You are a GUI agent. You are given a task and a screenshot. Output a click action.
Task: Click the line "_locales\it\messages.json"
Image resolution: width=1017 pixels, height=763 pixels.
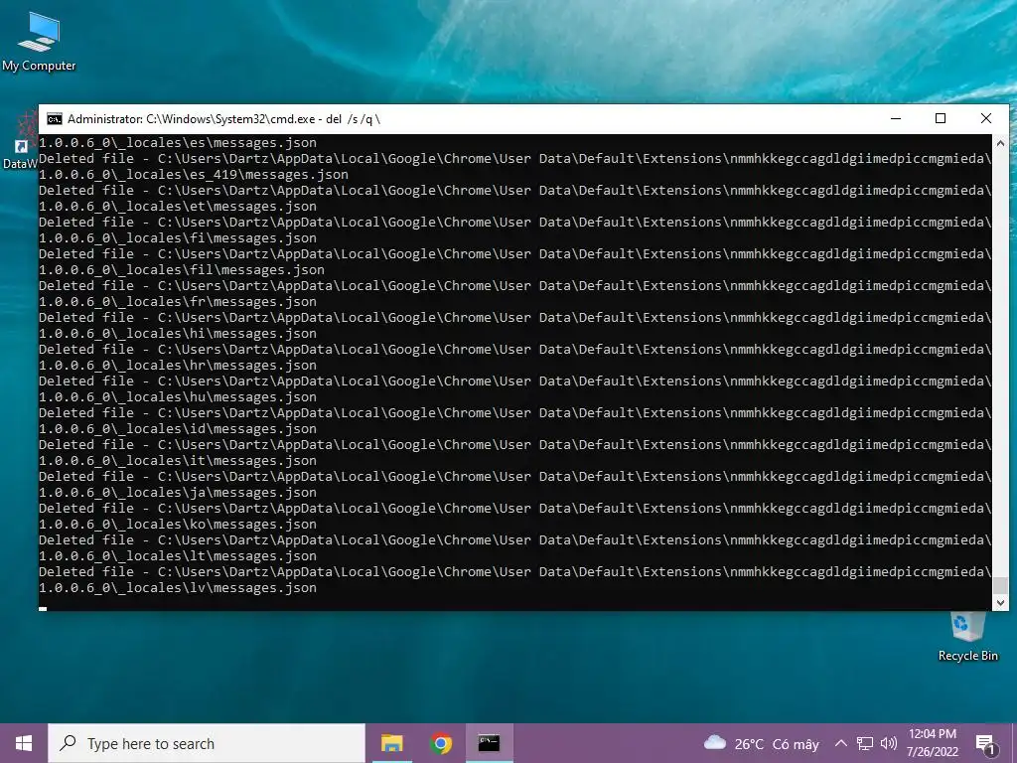[178, 461]
